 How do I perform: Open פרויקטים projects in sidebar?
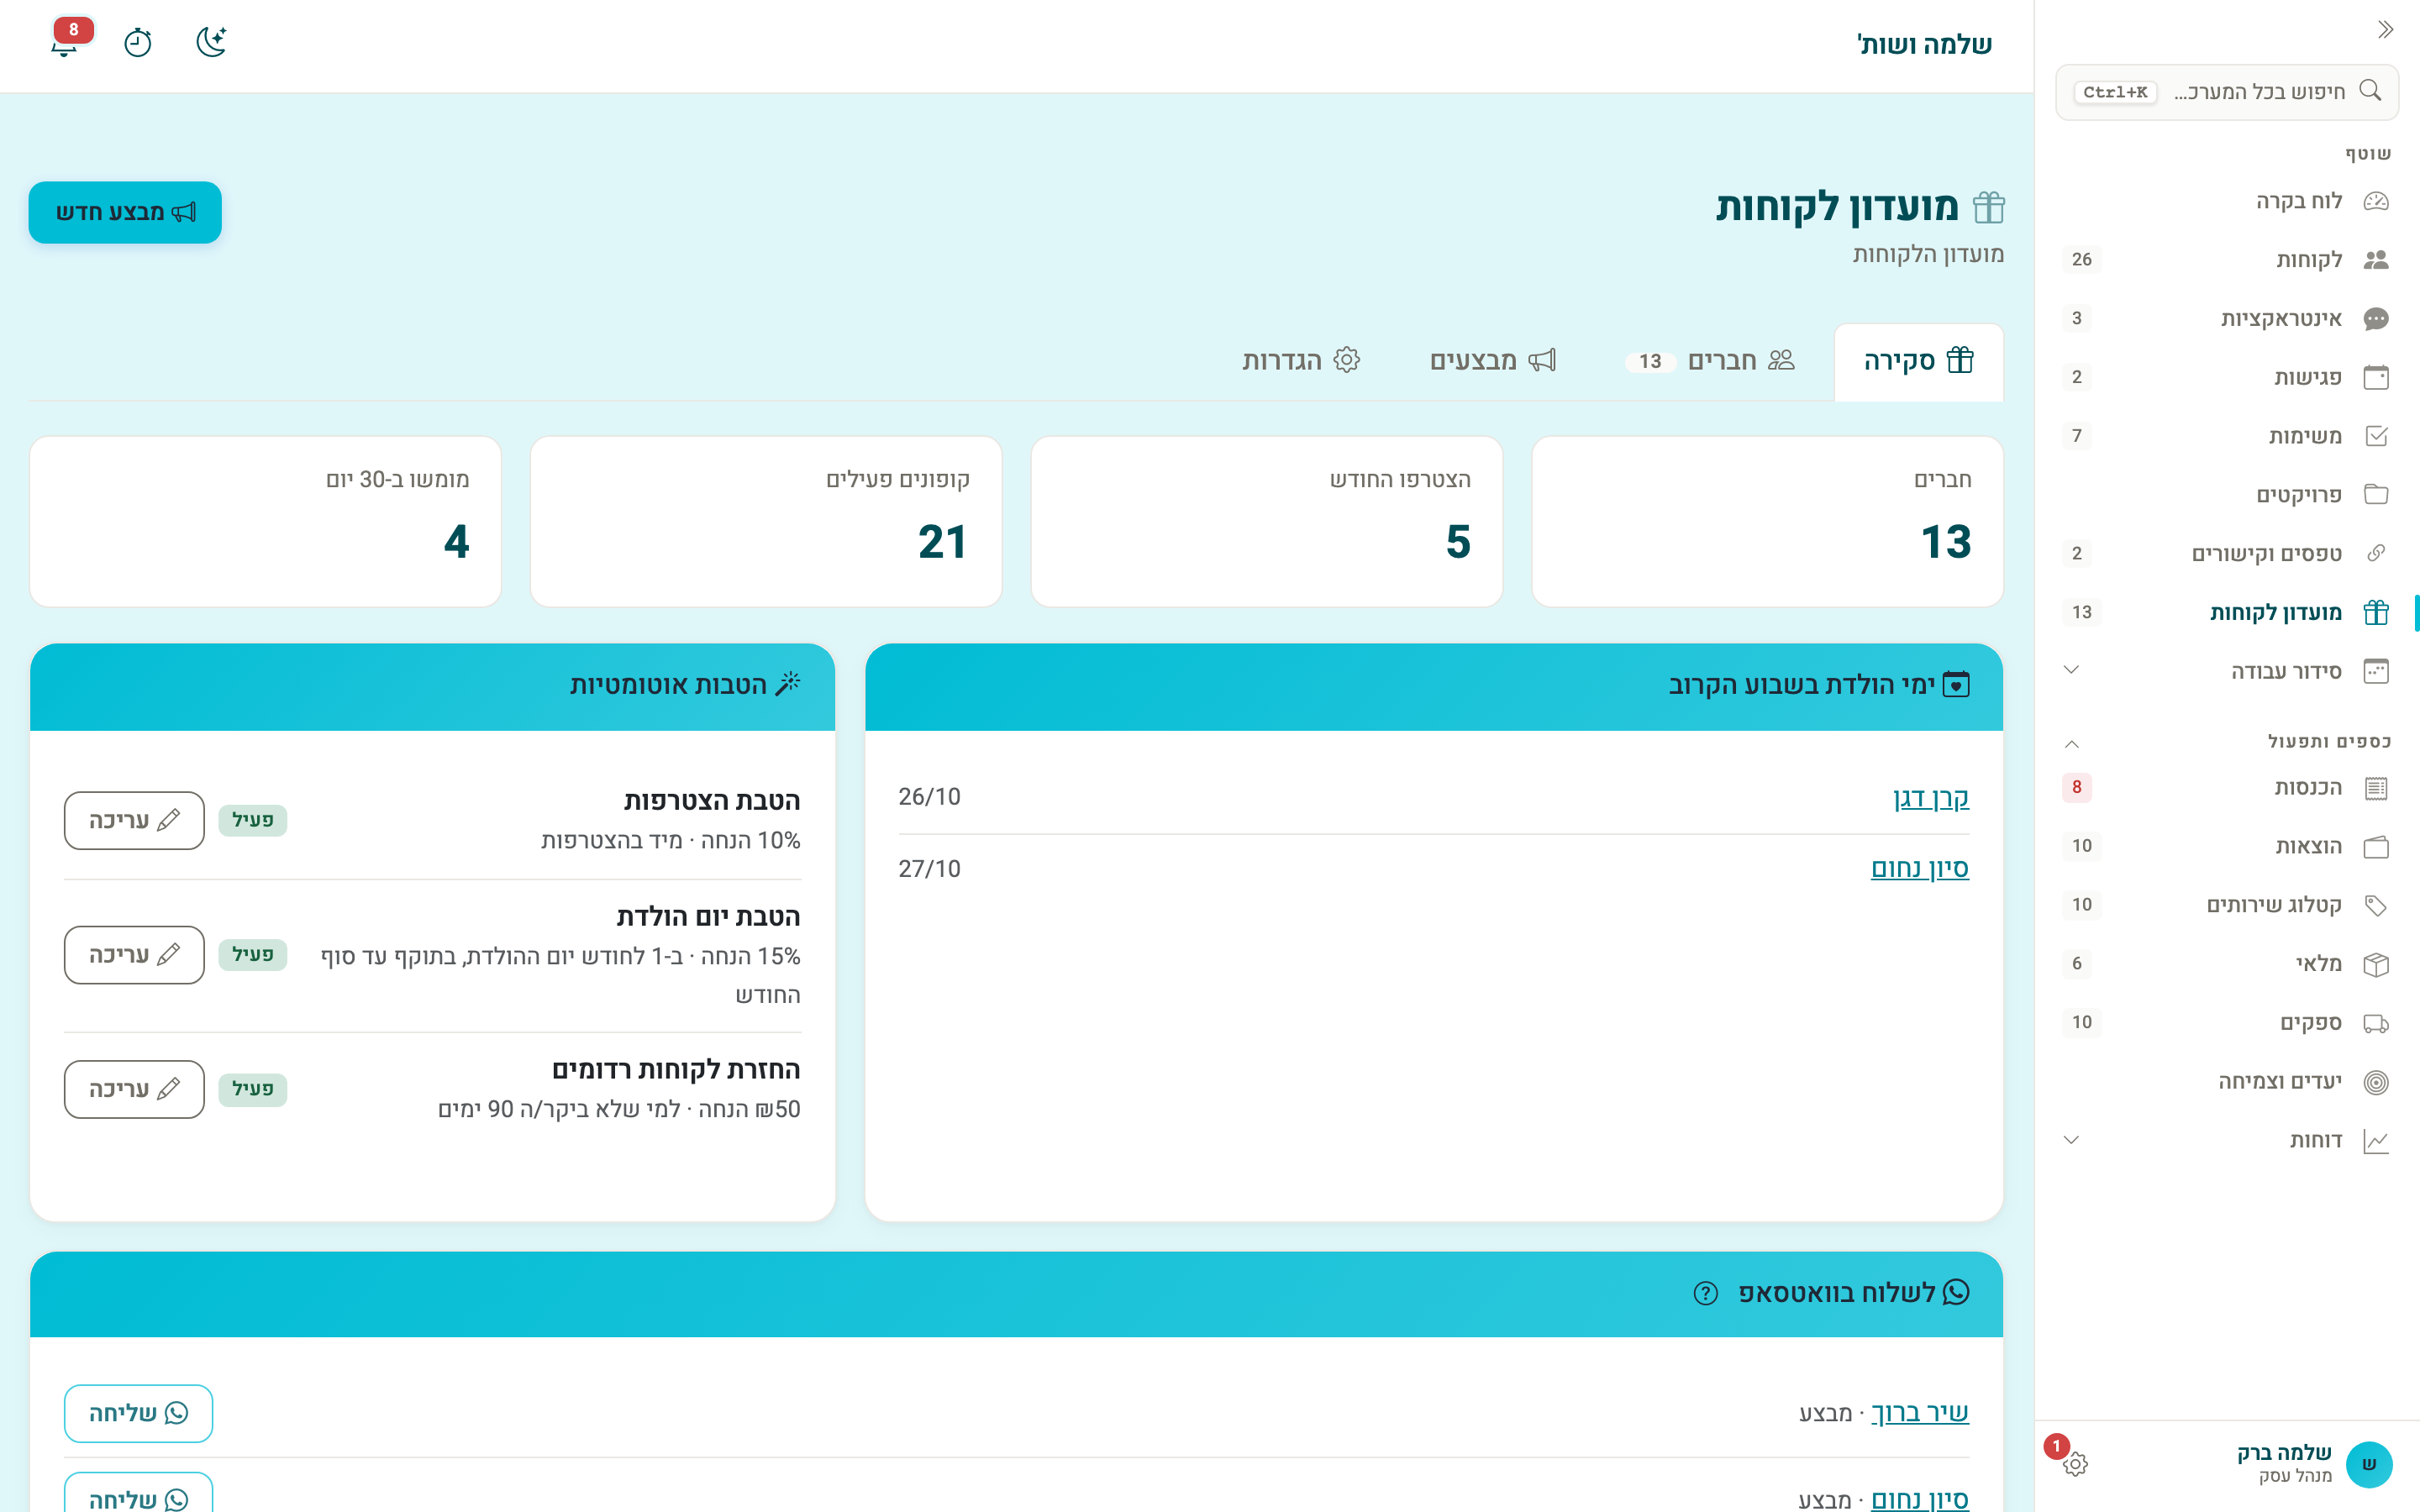2227,495
